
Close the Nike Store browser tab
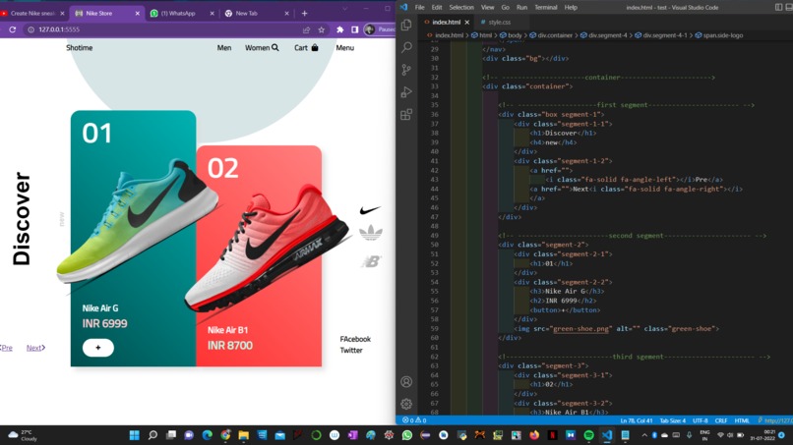click(137, 13)
